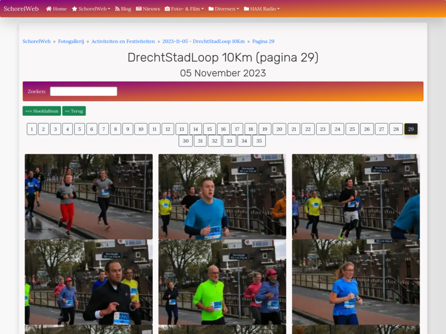Viewport: 446px width, 334px height.
Task: Go to gallery page 13
Action: [182, 129]
